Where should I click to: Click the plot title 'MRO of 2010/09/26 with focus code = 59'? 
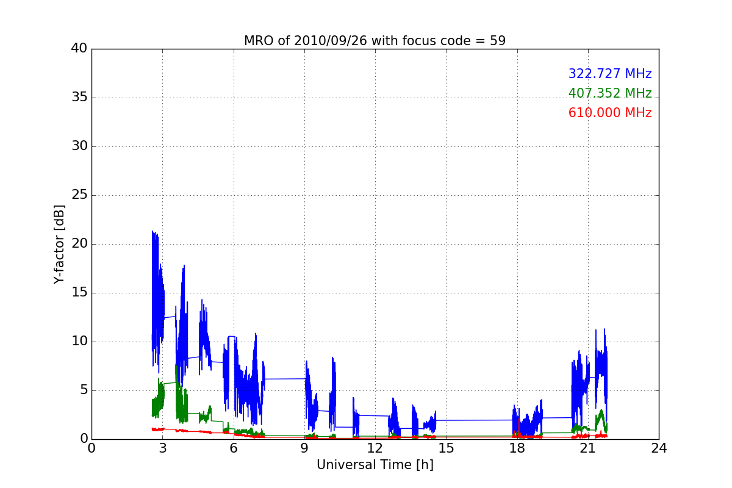375,41
